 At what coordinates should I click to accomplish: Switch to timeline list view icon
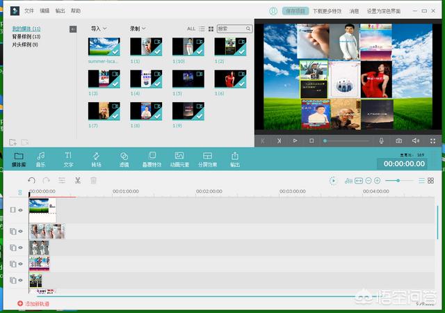coord(422,181)
